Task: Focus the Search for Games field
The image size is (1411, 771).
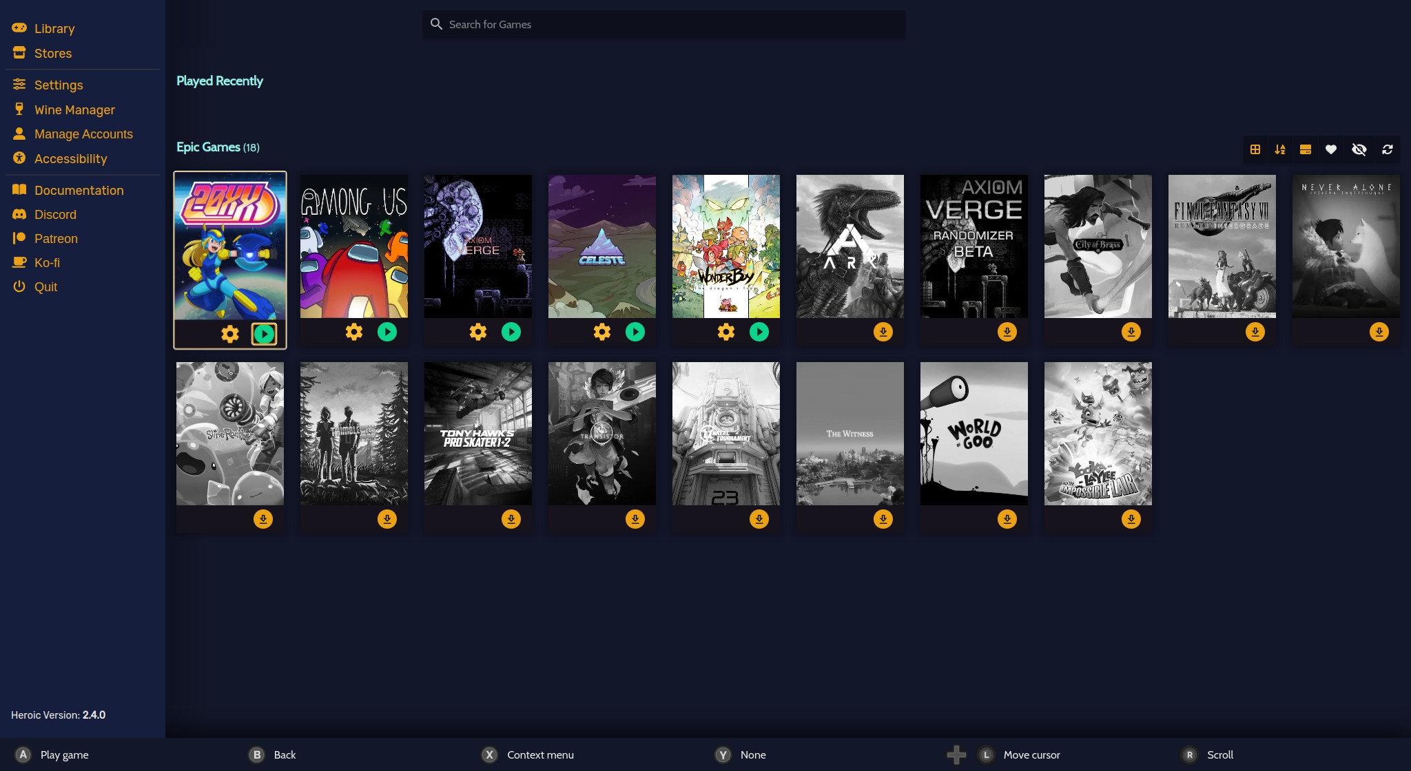Action: pyautogui.click(x=664, y=24)
